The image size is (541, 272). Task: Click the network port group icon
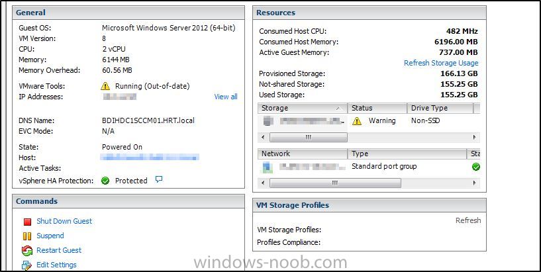pyautogui.click(x=268, y=167)
